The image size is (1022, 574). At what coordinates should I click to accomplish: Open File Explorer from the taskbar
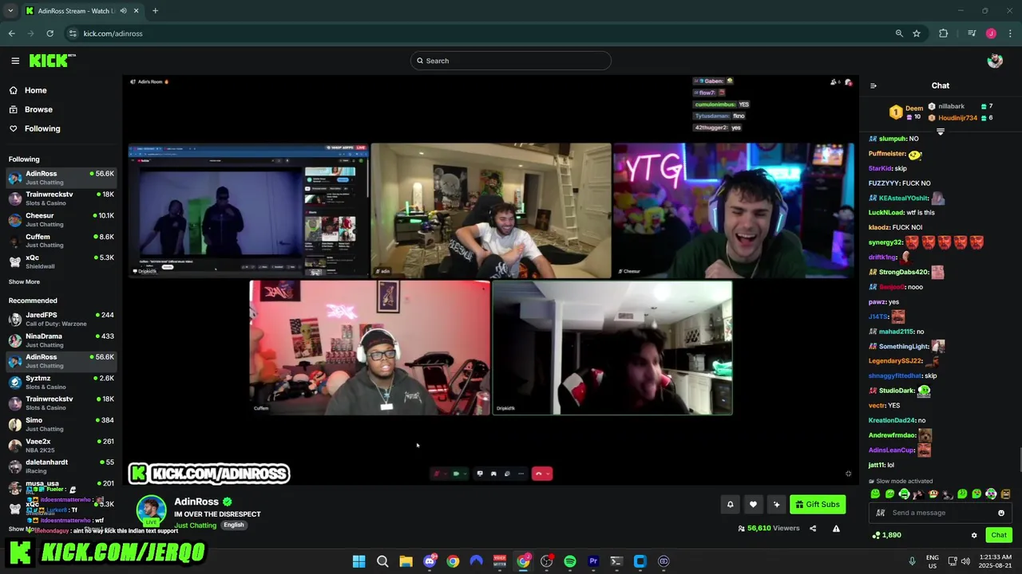406,561
